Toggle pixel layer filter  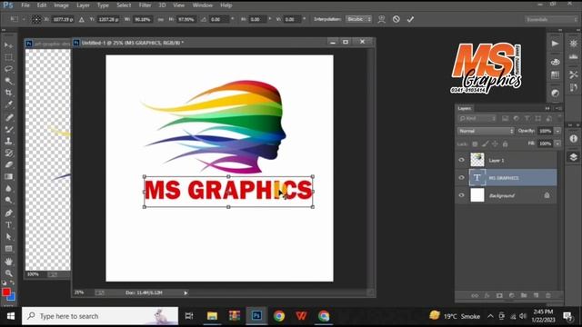coord(506,119)
